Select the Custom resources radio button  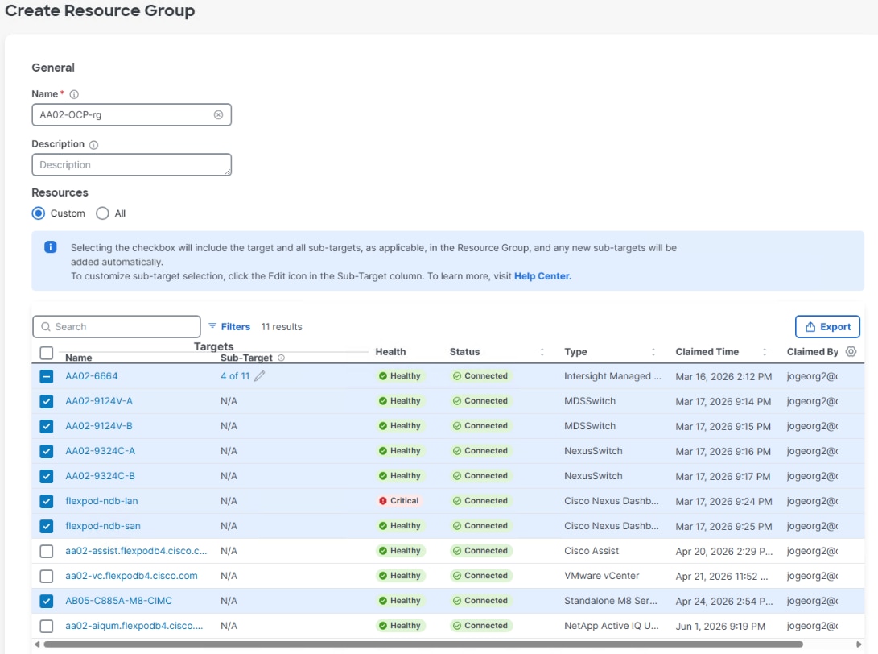point(38,213)
